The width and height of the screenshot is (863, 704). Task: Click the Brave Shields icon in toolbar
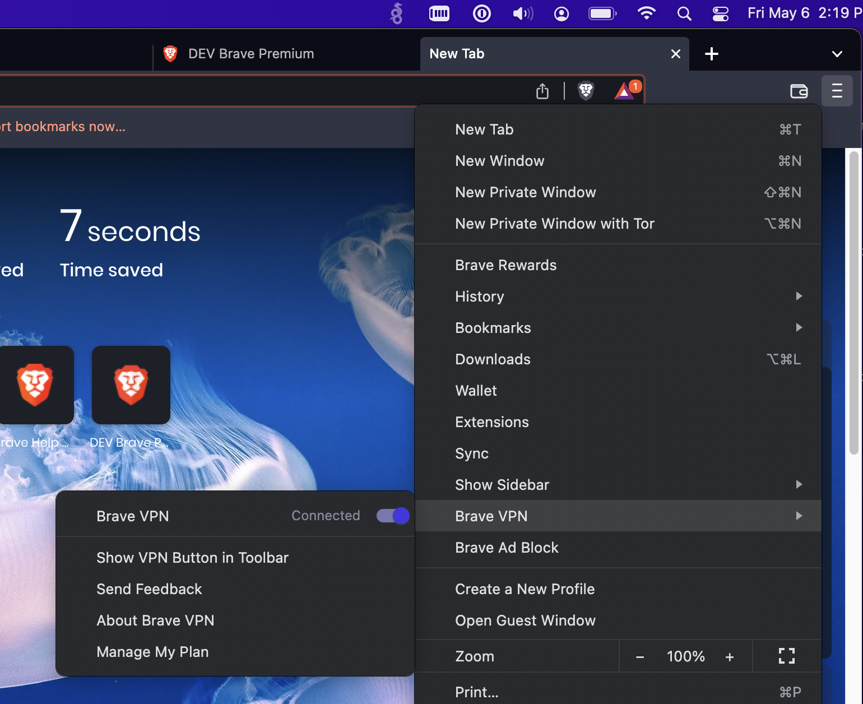pos(586,90)
